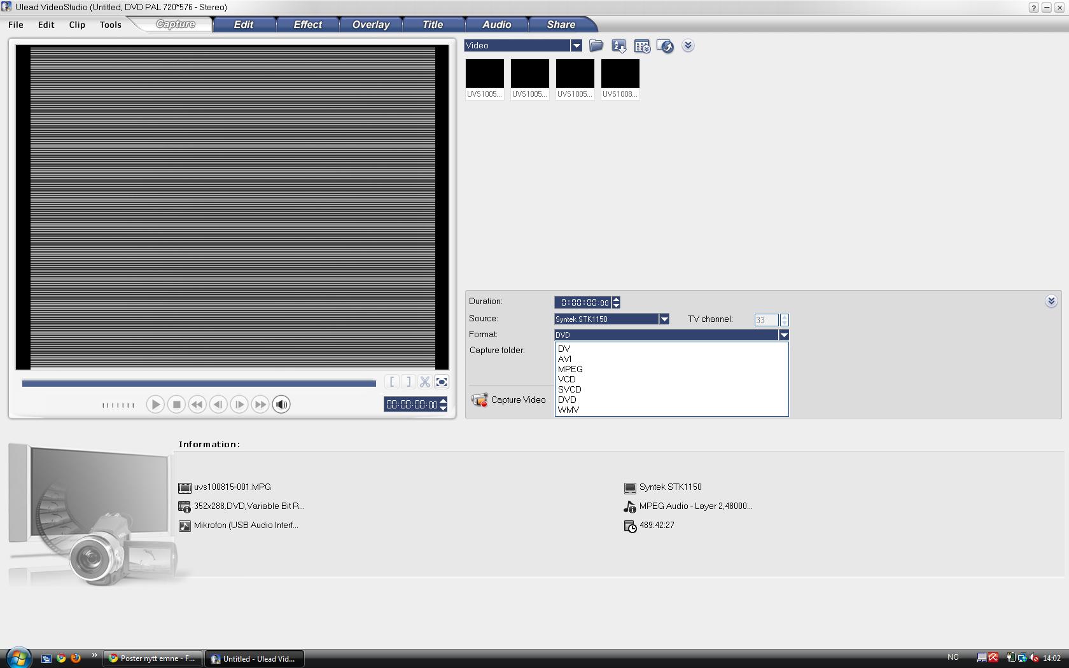This screenshot has height=668, width=1069.
Task: Expand the library with the double-chevron button
Action: (x=688, y=46)
